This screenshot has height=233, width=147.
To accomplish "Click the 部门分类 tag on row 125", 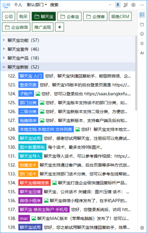I will 28,103.
